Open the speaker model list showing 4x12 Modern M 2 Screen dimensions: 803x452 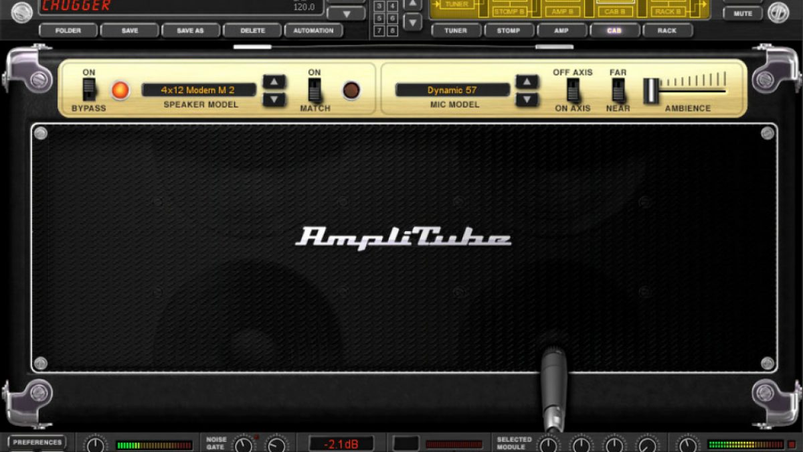tap(199, 90)
